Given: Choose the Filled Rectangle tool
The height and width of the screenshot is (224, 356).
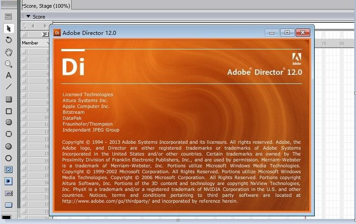Looking at the screenshot, I should (x=9, y=99).
